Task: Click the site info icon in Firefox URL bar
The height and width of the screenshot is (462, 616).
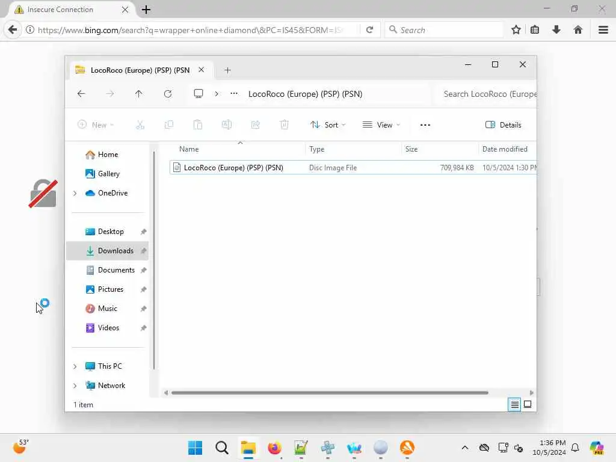Action: click(30, 30)
